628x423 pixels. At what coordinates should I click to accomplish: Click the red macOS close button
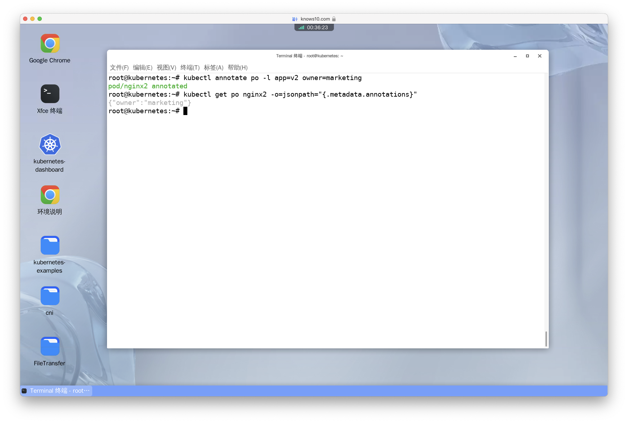pyautogui.click(x=25, y=19)
